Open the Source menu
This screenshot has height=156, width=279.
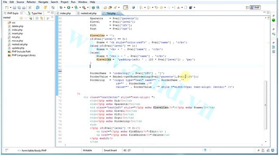pyautogui.click(x=20, y=2)
